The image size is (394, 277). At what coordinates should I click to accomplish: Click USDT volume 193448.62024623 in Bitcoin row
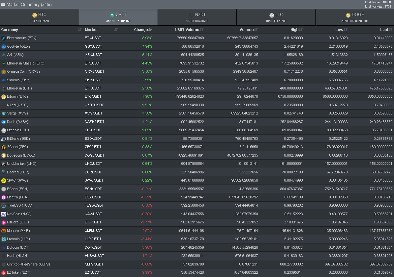[190, 96]
